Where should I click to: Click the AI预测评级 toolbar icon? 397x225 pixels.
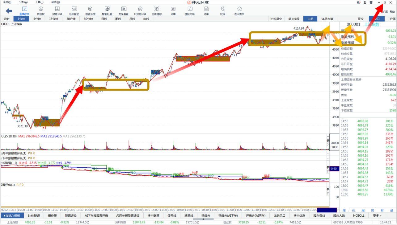coord(140,11)
